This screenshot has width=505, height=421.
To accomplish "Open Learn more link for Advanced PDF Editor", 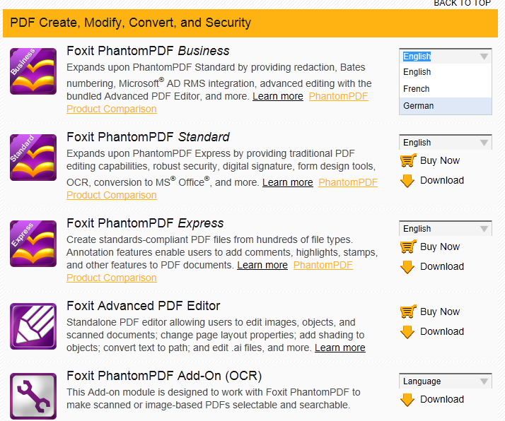I will click(339, 348).
